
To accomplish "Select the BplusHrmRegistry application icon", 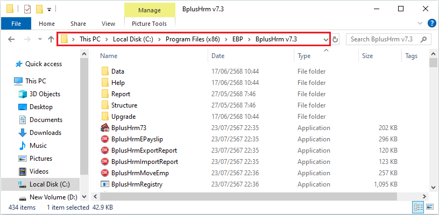I will pos(105,184).
